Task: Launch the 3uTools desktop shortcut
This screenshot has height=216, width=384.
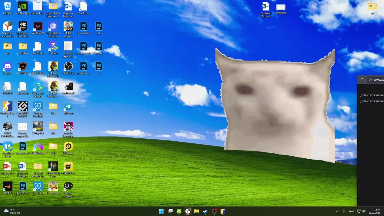Action: point(53,48)
